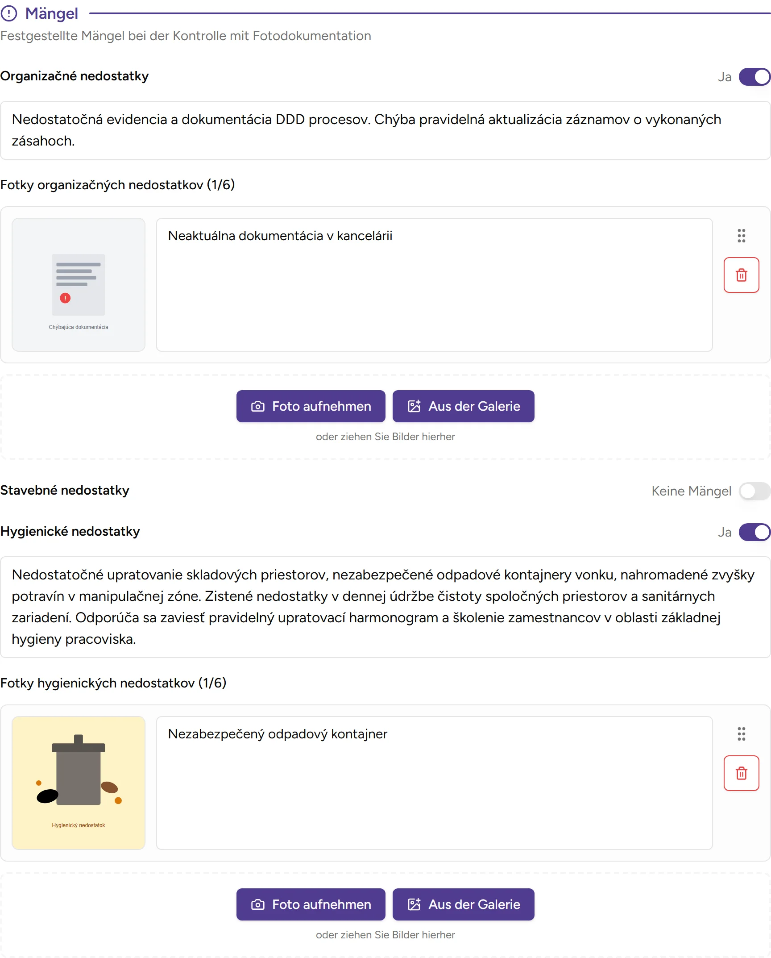Open the Hygienický nedostatok trash bin thumbnail
Image resolution: width=771 pixels, height=958 pixels.
[x=79, y=783]
